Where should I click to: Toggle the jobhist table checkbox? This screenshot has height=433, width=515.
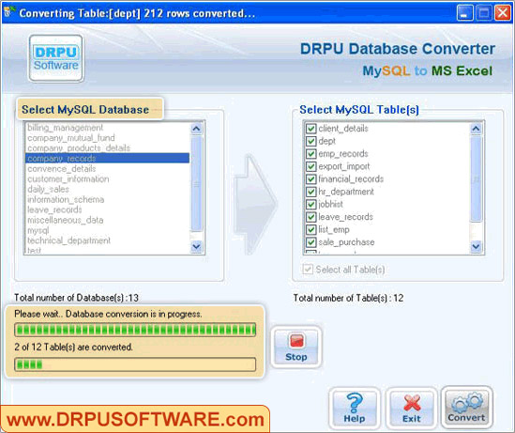coord(311,204)
